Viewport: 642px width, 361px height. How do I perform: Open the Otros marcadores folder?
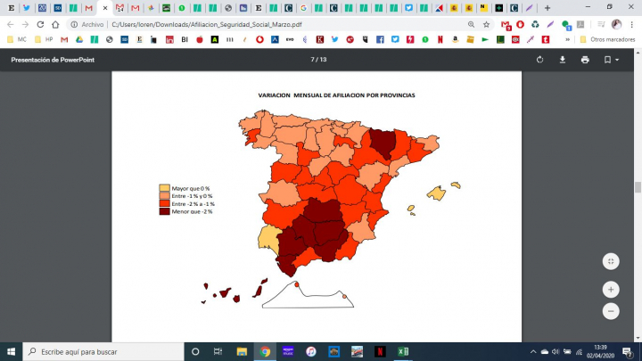click(x=606, y=39)
